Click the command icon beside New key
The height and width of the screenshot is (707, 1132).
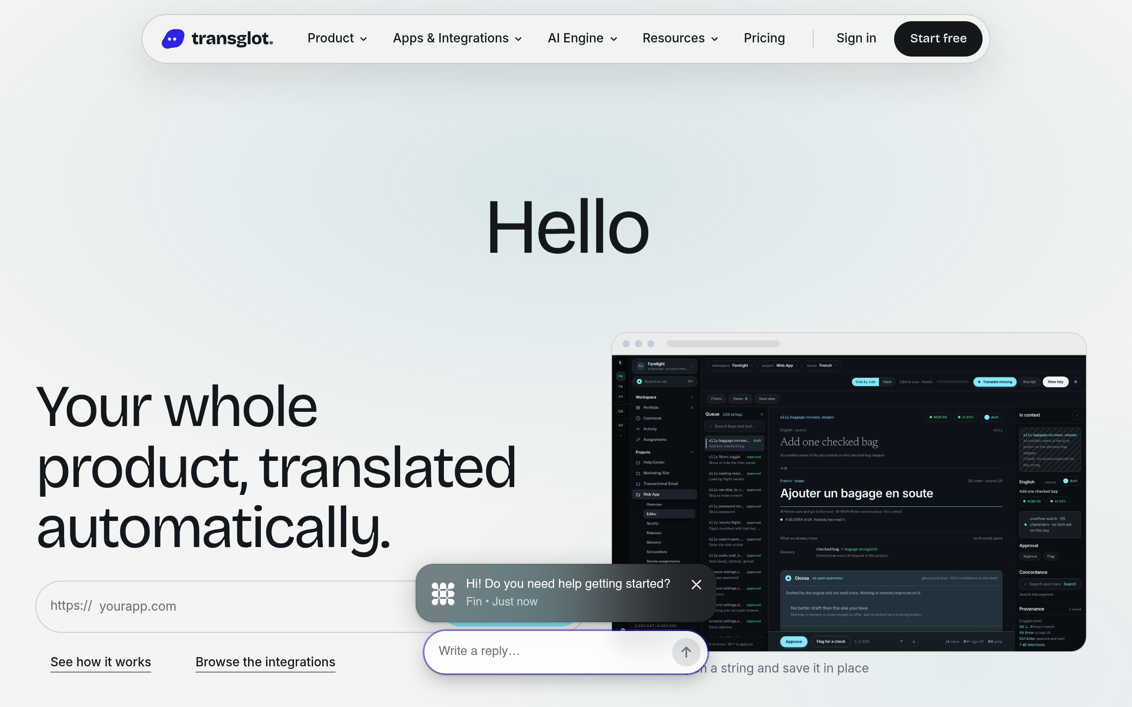point(1075,382)
